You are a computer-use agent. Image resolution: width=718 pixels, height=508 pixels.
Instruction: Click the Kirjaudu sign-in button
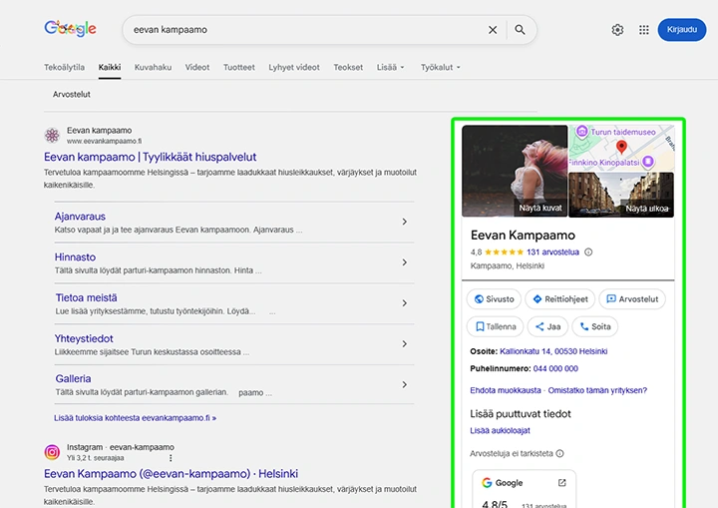click(682, 30)
